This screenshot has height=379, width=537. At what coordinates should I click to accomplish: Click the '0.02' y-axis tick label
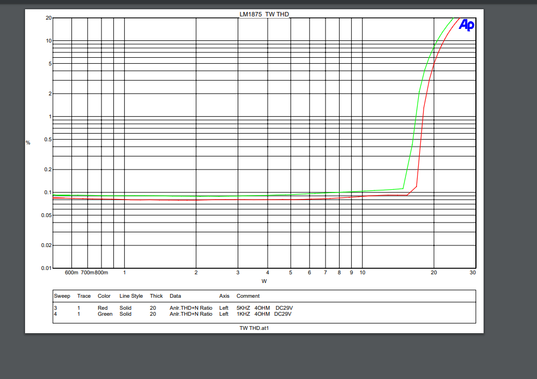46,245
